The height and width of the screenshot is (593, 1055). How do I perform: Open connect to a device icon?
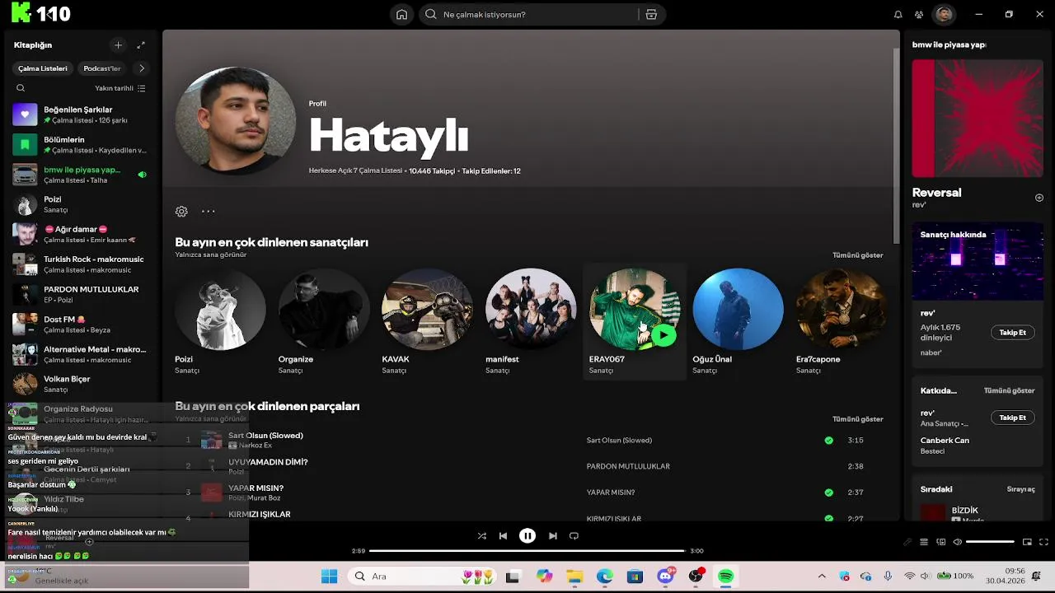point(940,542)
